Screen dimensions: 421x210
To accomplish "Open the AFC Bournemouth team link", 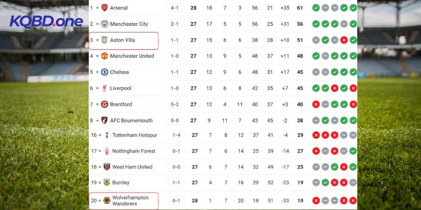I will [131, 120].
